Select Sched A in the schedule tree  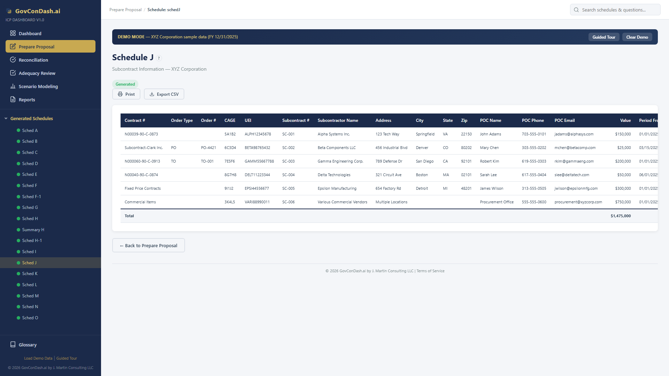[29, 130]
